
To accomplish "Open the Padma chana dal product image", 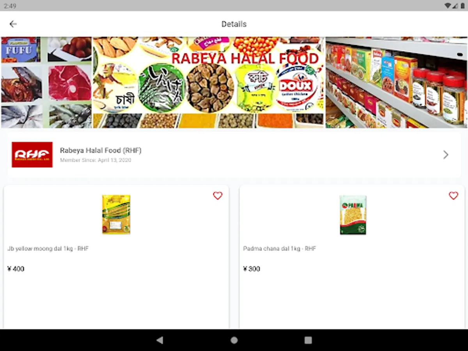I will pyautogui.click(x=353, y=215).
